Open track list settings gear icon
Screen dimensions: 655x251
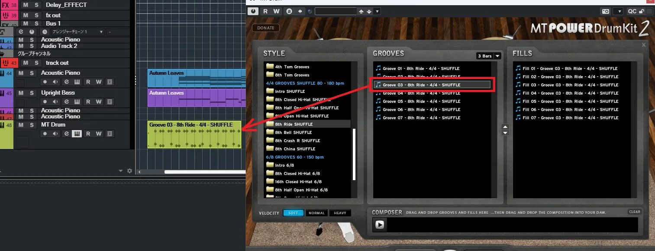(129, 171)
